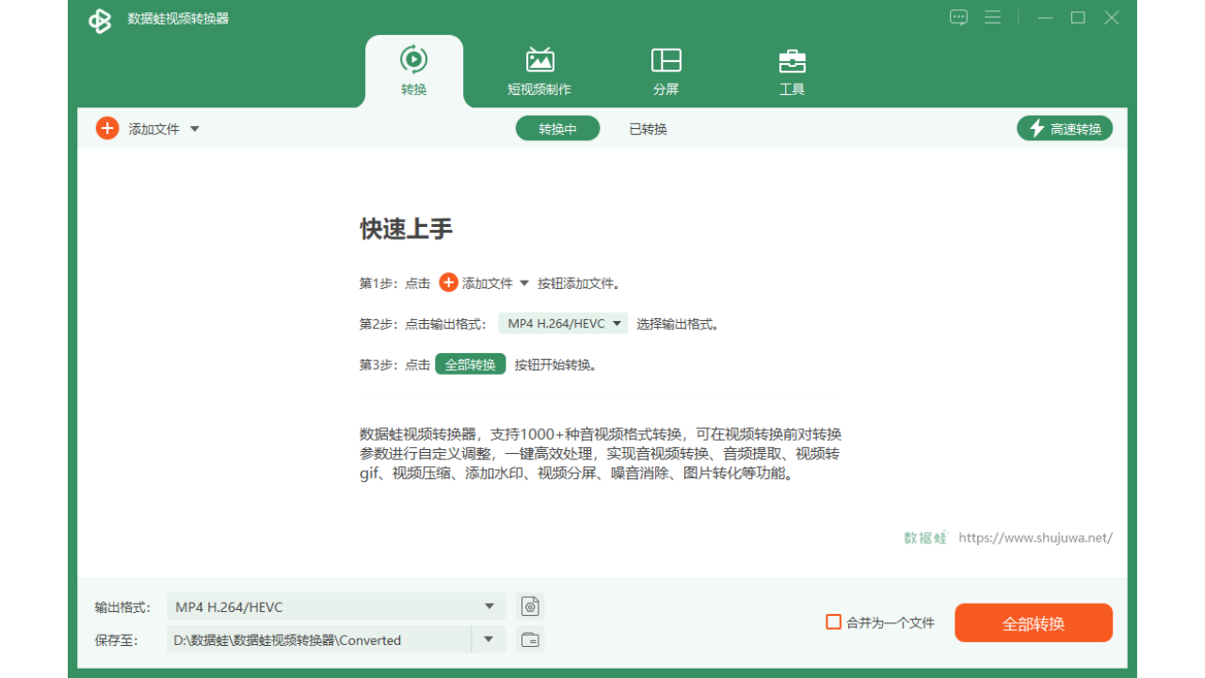The image size is (1205, 678).
Task: Open the hamburger menu
Action: 992,17
